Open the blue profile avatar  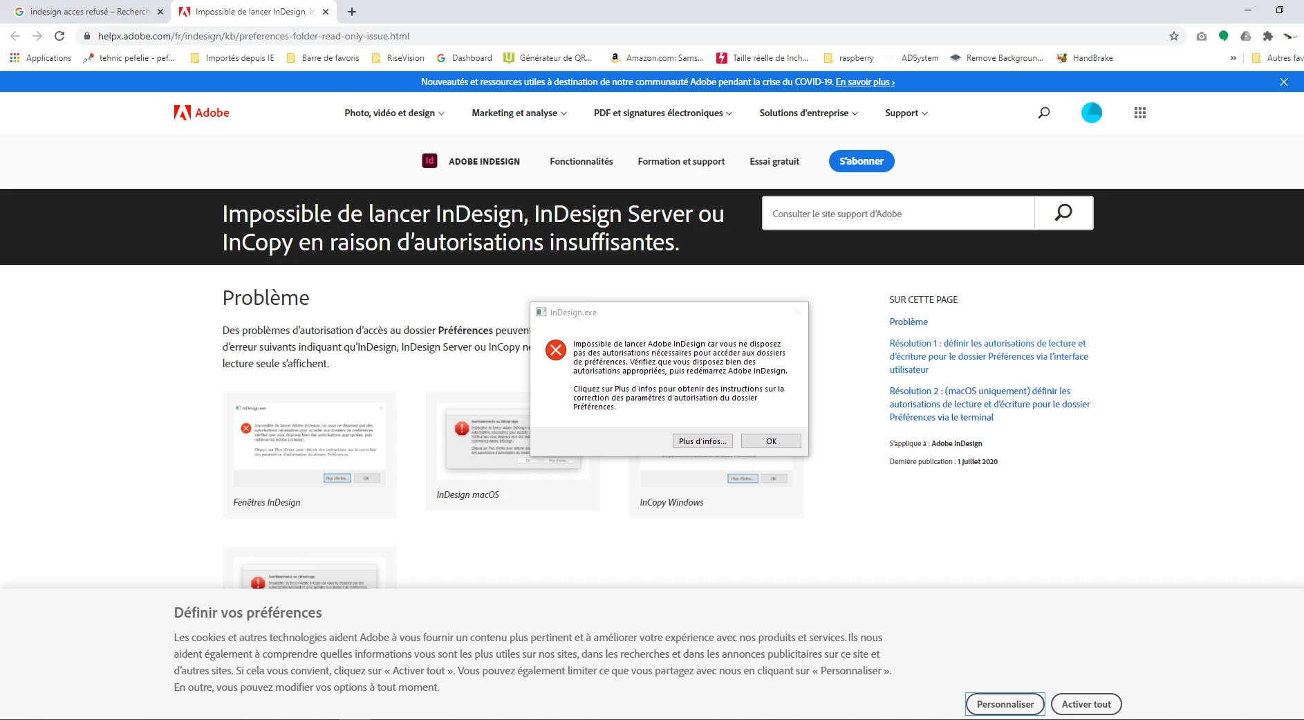pos(1092,113)
